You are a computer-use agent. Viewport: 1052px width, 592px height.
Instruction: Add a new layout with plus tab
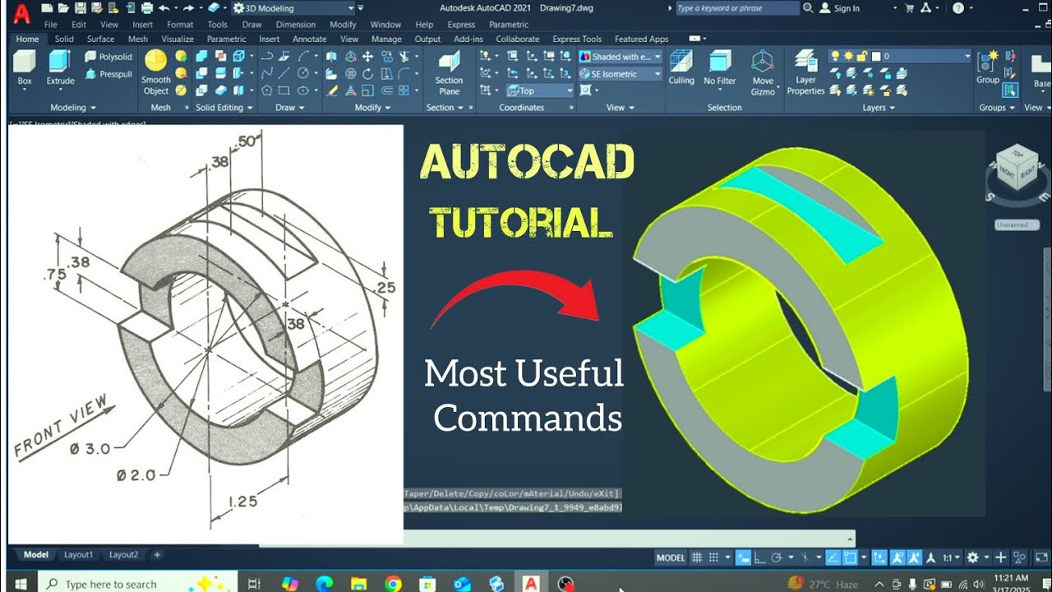157,555
